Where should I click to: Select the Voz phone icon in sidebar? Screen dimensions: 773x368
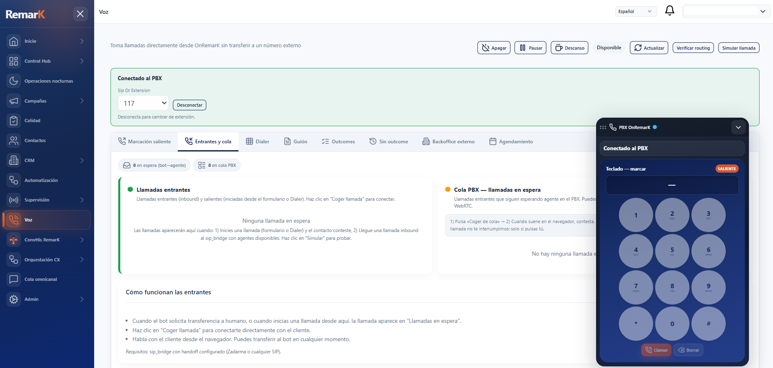pyautogui.click(x=13, y=220)
